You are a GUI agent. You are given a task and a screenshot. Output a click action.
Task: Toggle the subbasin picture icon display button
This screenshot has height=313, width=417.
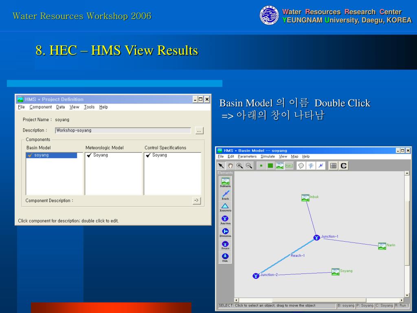tap(280, 165)
